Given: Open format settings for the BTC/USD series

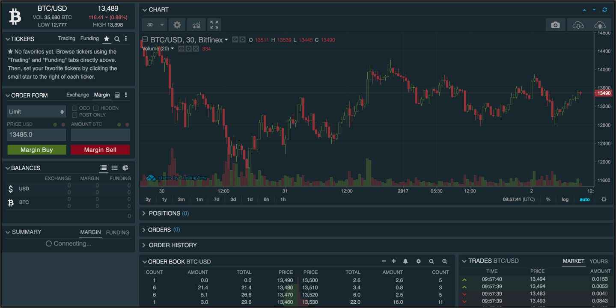Looking at the screenshot, I should (x=242, y=40).
